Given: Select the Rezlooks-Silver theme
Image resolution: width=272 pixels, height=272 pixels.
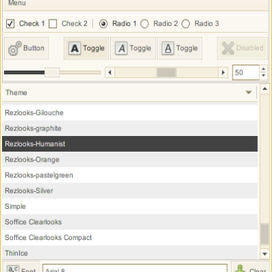Looking at the screenshot, I should coord(130,191).
